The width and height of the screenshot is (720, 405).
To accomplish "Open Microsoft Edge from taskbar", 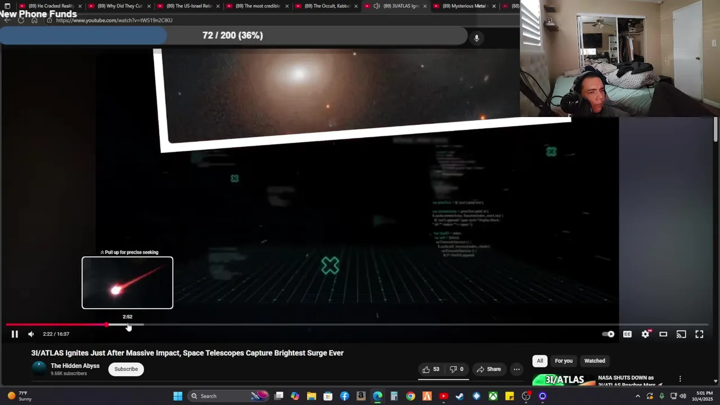I will 377,396.
